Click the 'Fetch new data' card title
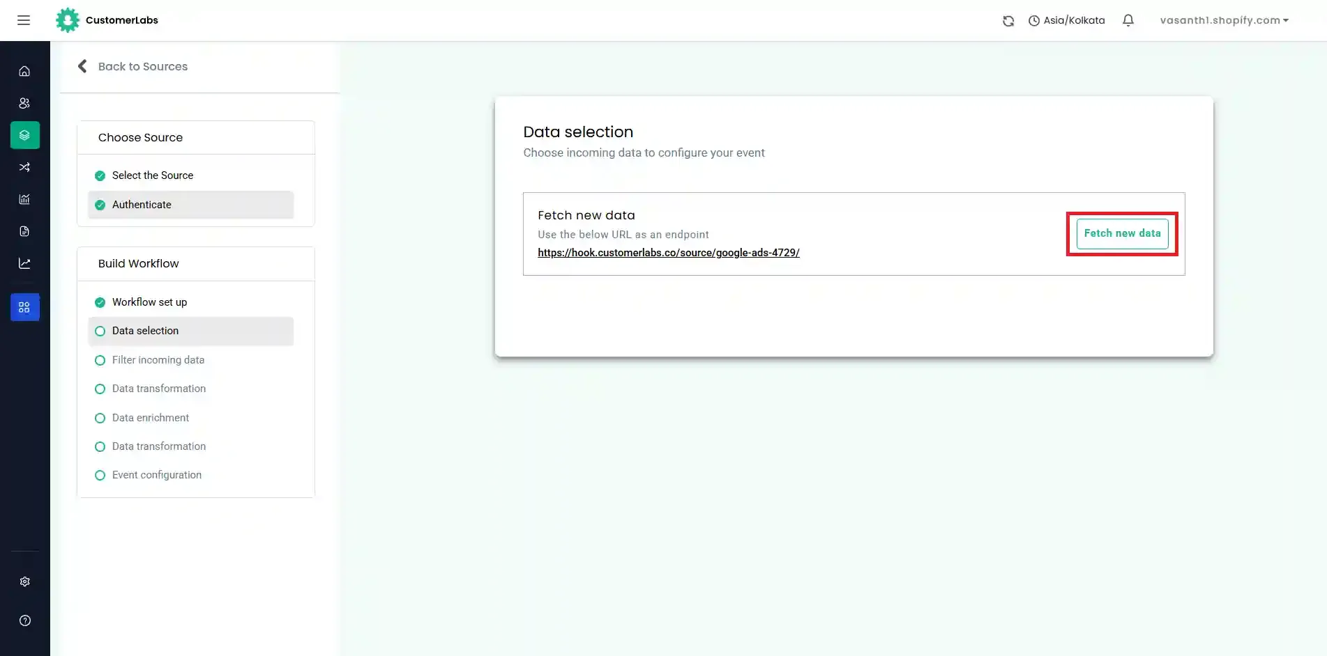 (586, 215)
